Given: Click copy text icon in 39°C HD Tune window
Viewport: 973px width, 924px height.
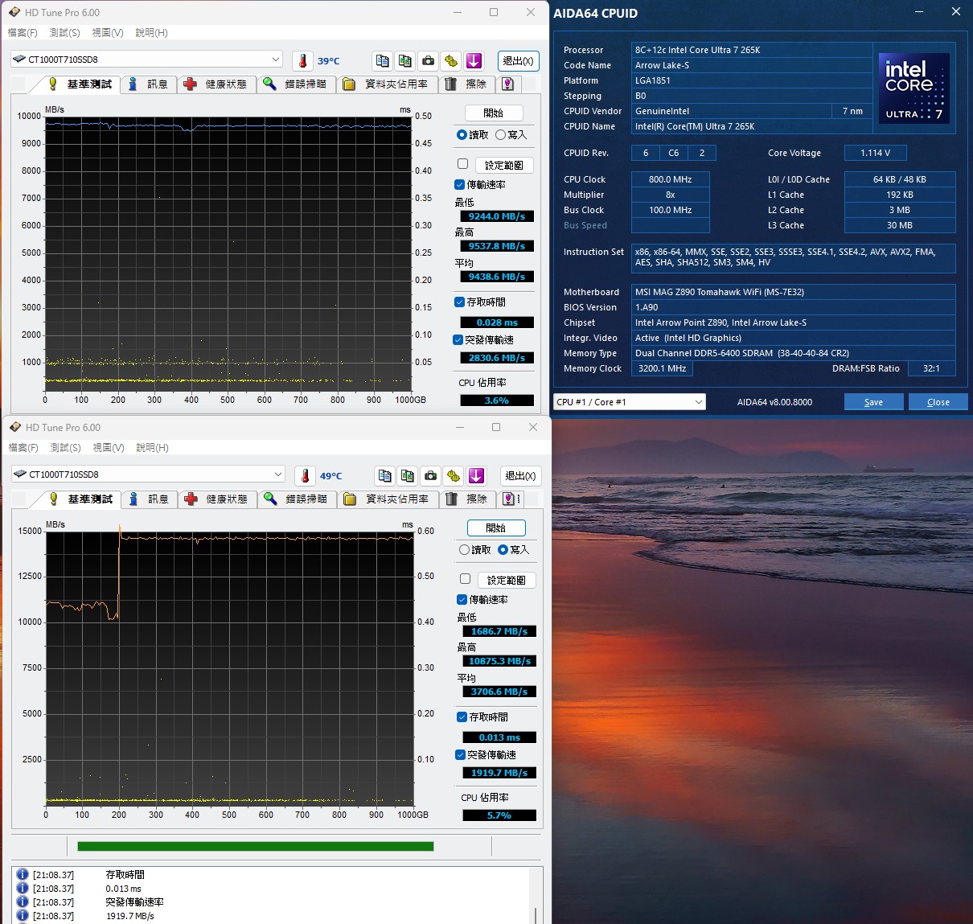Looking at the screenshot, I should (x=383, y=61).
